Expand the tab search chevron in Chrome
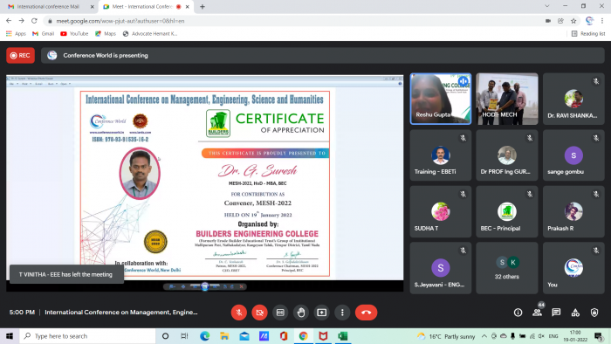611x344 pixels. coord(547,6)
